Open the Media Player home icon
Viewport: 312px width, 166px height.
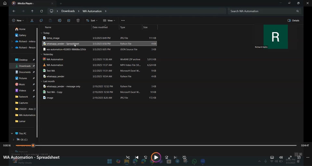tap(5, 3)
